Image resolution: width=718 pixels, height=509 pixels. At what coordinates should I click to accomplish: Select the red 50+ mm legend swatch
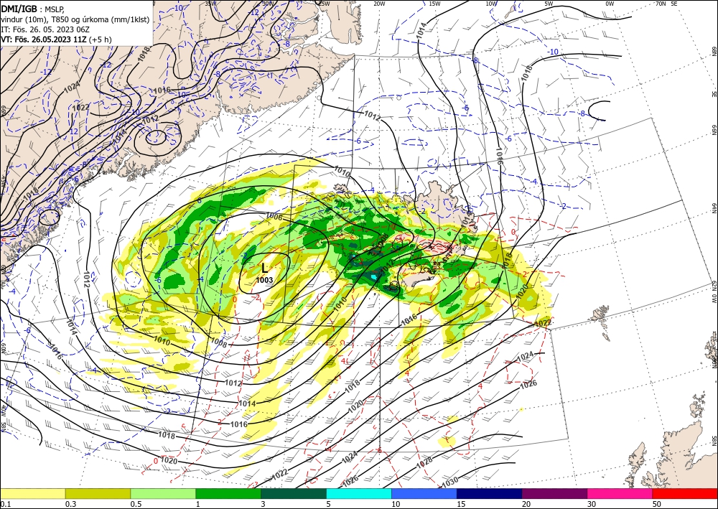685,493
